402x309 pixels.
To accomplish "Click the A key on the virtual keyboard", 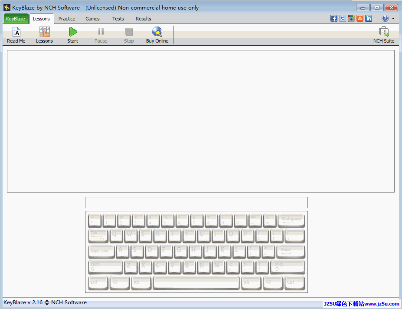I will tap(123, 252).
